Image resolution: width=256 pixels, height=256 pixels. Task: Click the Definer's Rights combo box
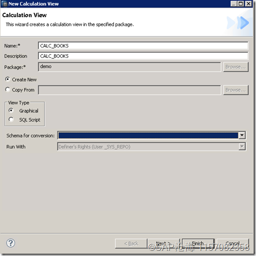tap(151, 147)
